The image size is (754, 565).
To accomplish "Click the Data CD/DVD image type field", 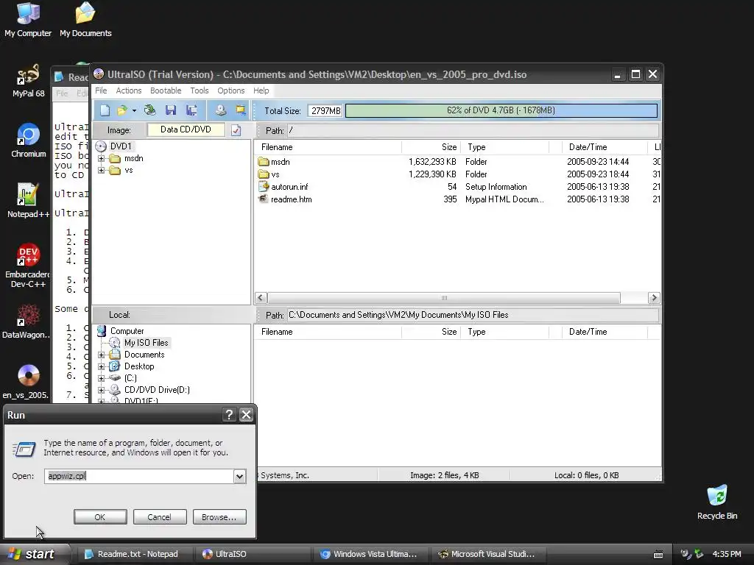I will pyautogui.click(x=186, y=129).
